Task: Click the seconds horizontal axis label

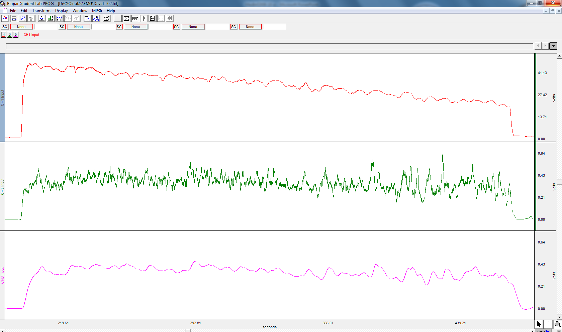Action: point(270,327)
